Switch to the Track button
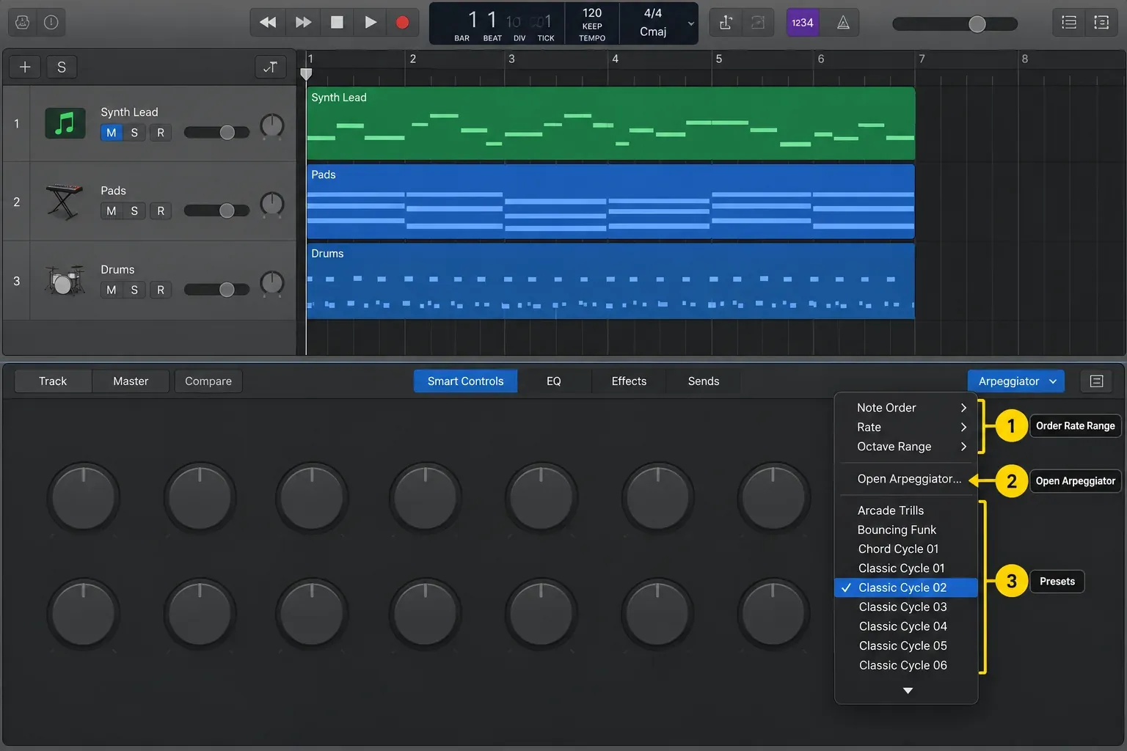Image resolution: width=1127 pixels, height=751 pixels. tap(53, 381)
